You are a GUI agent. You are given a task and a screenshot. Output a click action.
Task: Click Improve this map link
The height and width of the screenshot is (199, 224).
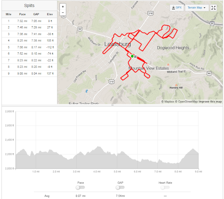(x=210, y=101)
